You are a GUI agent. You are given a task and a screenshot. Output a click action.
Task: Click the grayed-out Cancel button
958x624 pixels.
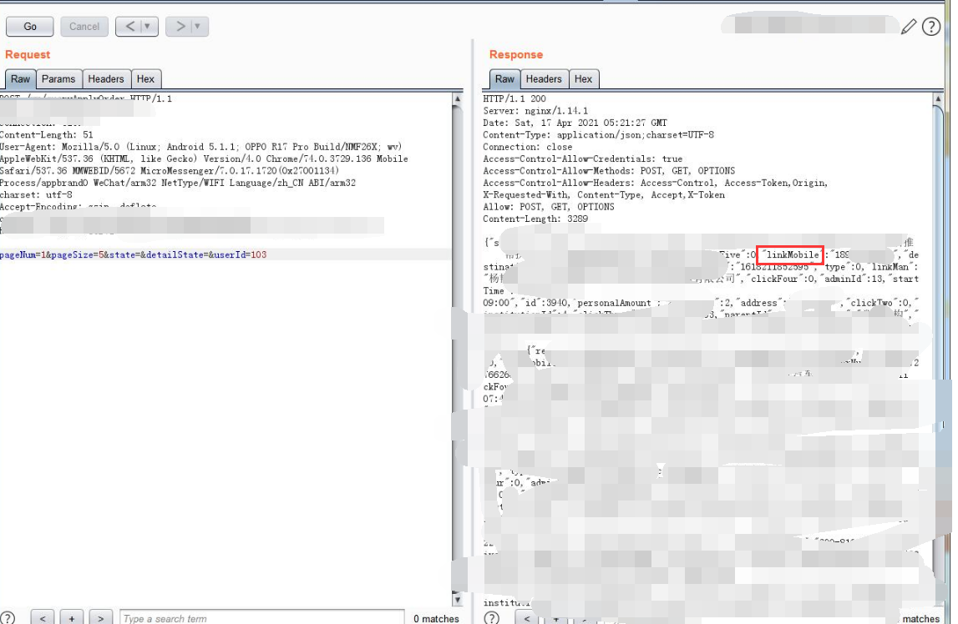[x=84, y=26]
